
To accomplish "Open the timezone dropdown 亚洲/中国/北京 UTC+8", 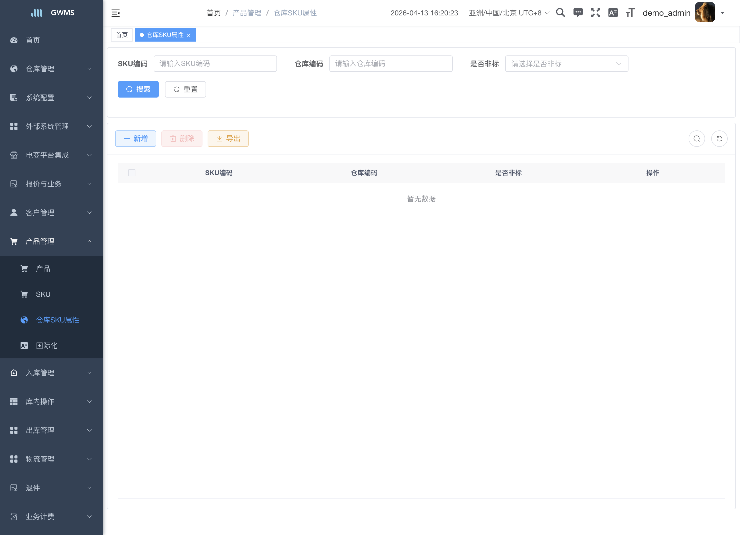I will [509, 13].
